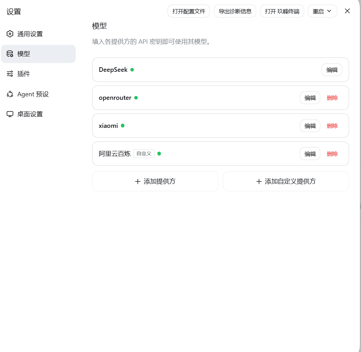The height and width of the screenshot is (352, 361).
Task: Click 添加自定义提供方 button
Action: click(x=286, y=181)
